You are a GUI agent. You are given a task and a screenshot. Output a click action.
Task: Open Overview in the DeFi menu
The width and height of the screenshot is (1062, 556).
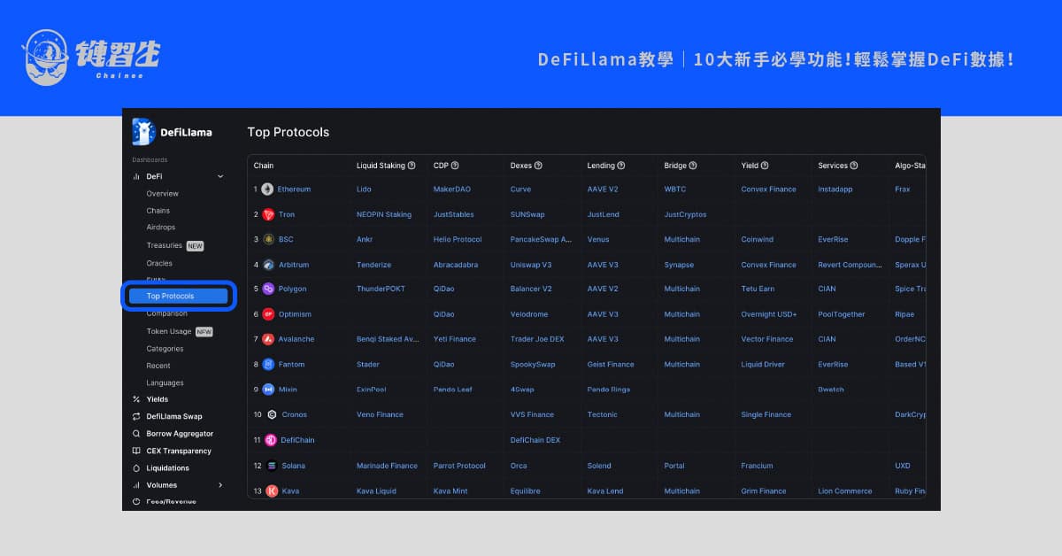[163, 194]
